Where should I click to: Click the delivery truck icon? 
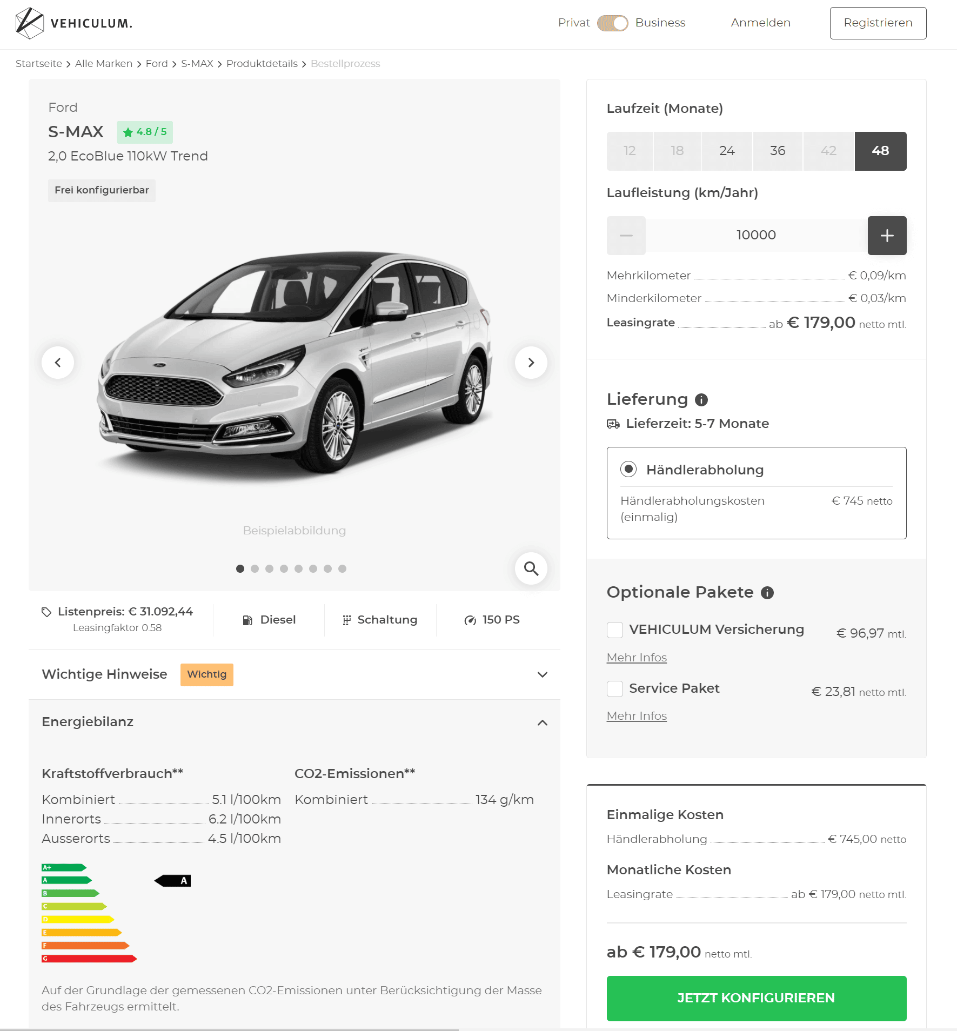coord(613,424)
